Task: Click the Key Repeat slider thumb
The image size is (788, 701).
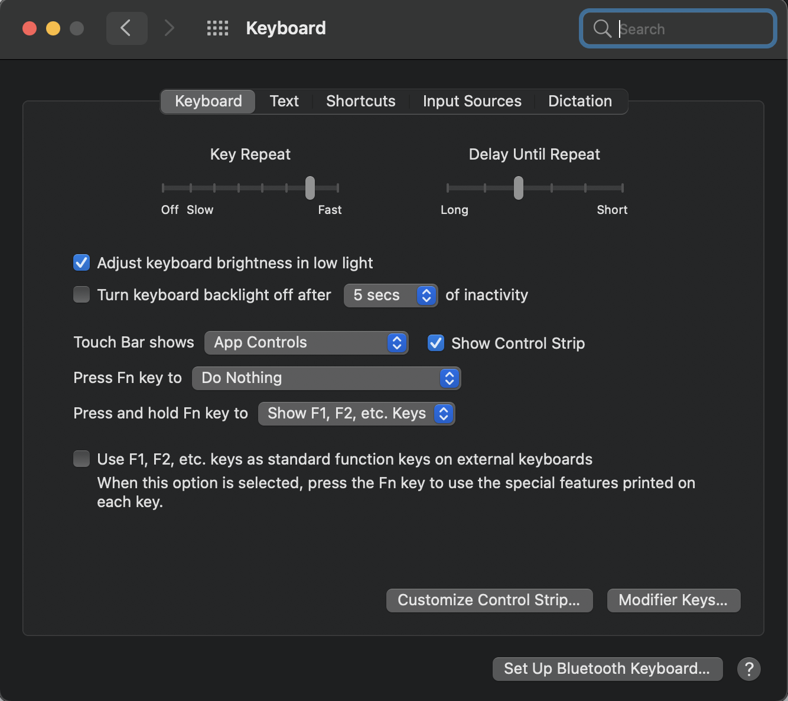Action: [x=310, y=188]
